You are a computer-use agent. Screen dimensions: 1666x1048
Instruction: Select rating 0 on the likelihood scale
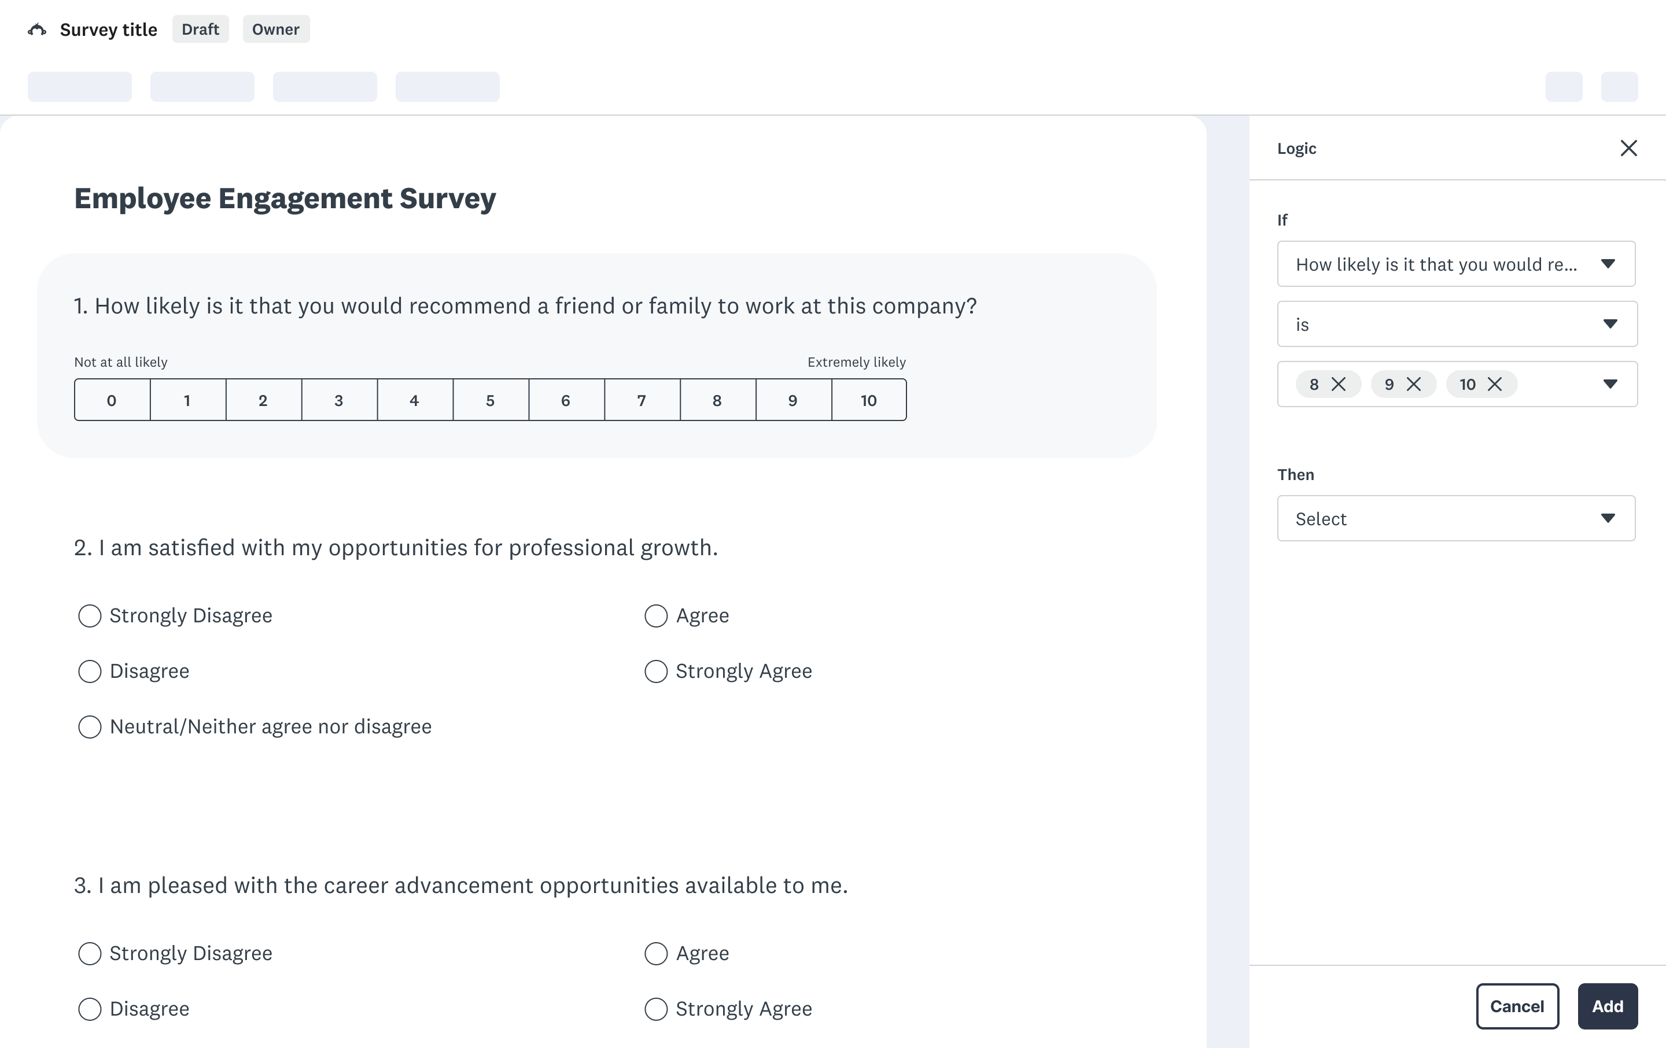coord(112,400)
